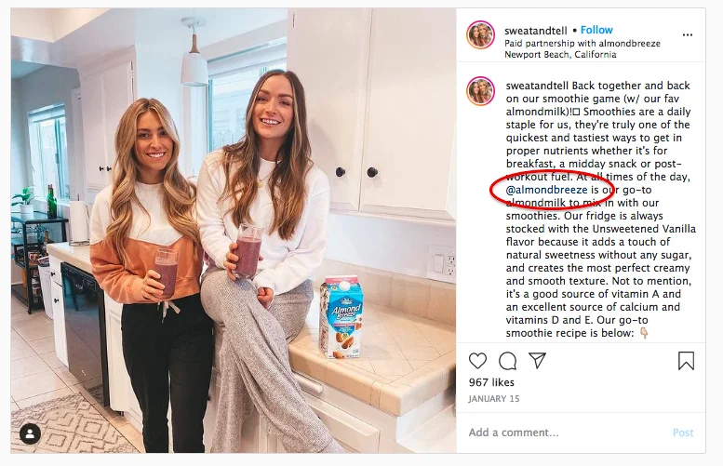723x466 pixels.
Task: Show tagged people icon on photo
Action: coord(31,433)
